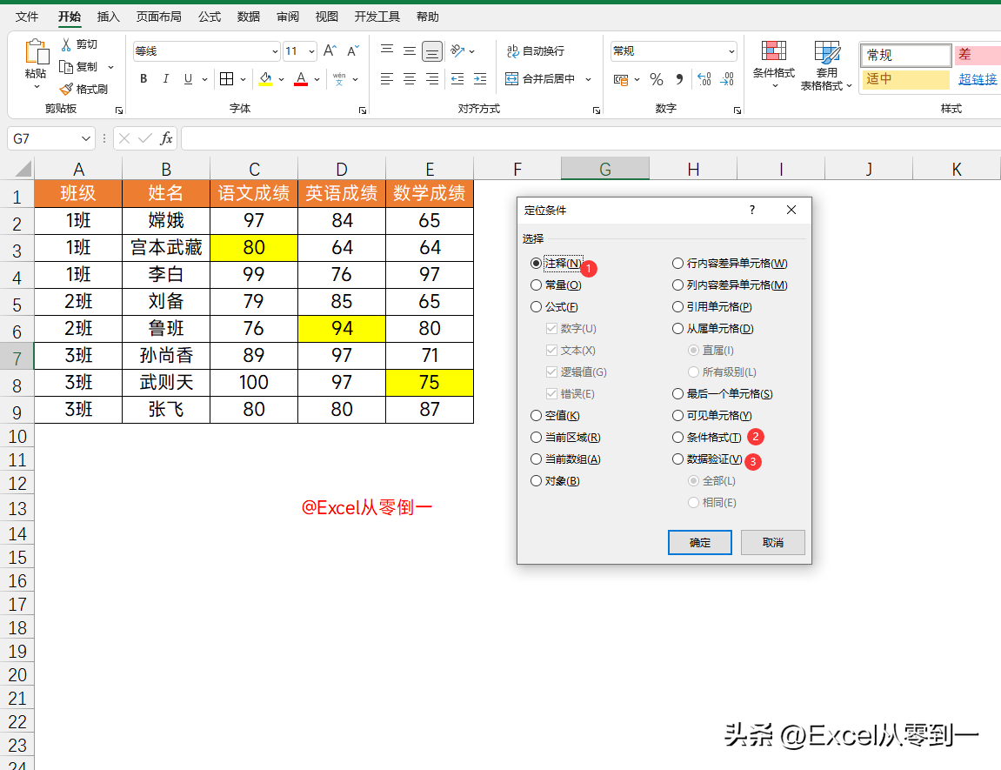Expand the Merge and Center dropdown arrow
1001x770 pixels.
588,79
